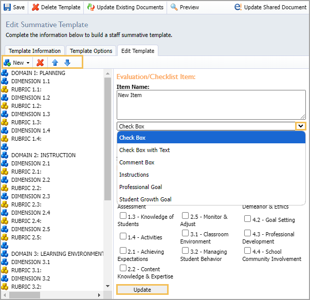Check 2.2 - Content Knowledge & Expertise box
This screenshot has width=310, height=300.
(123, 268)
